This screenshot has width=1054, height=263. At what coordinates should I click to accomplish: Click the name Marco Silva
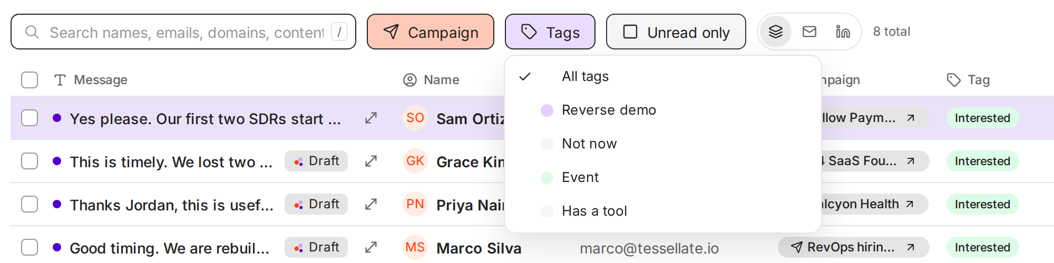click(479, 248)
